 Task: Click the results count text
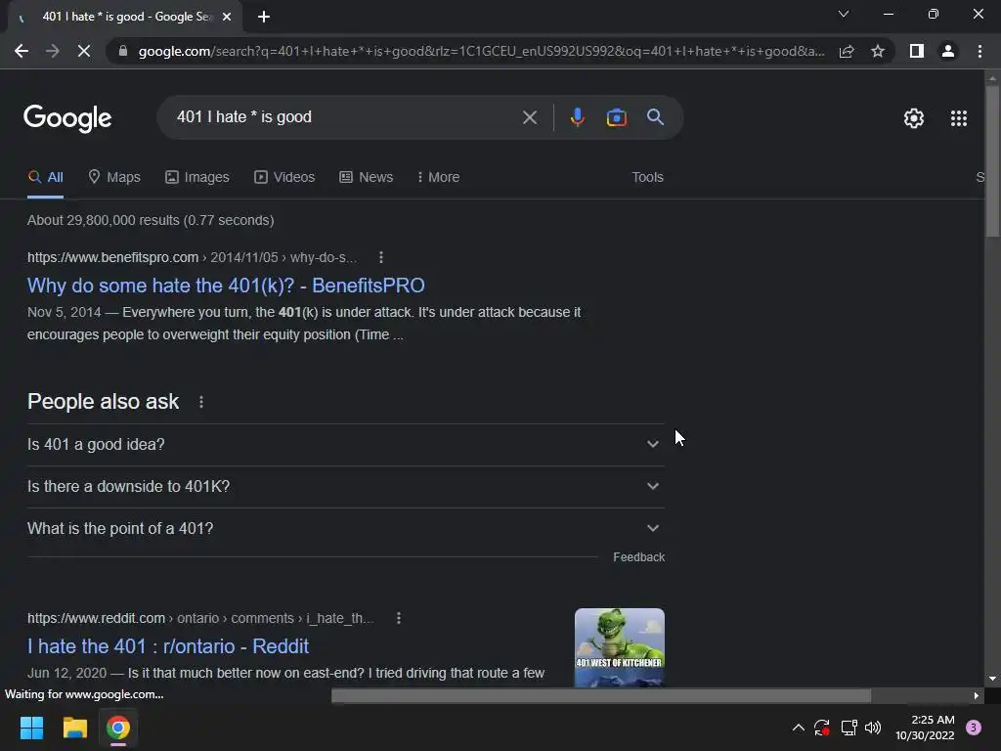coord(151,220)
